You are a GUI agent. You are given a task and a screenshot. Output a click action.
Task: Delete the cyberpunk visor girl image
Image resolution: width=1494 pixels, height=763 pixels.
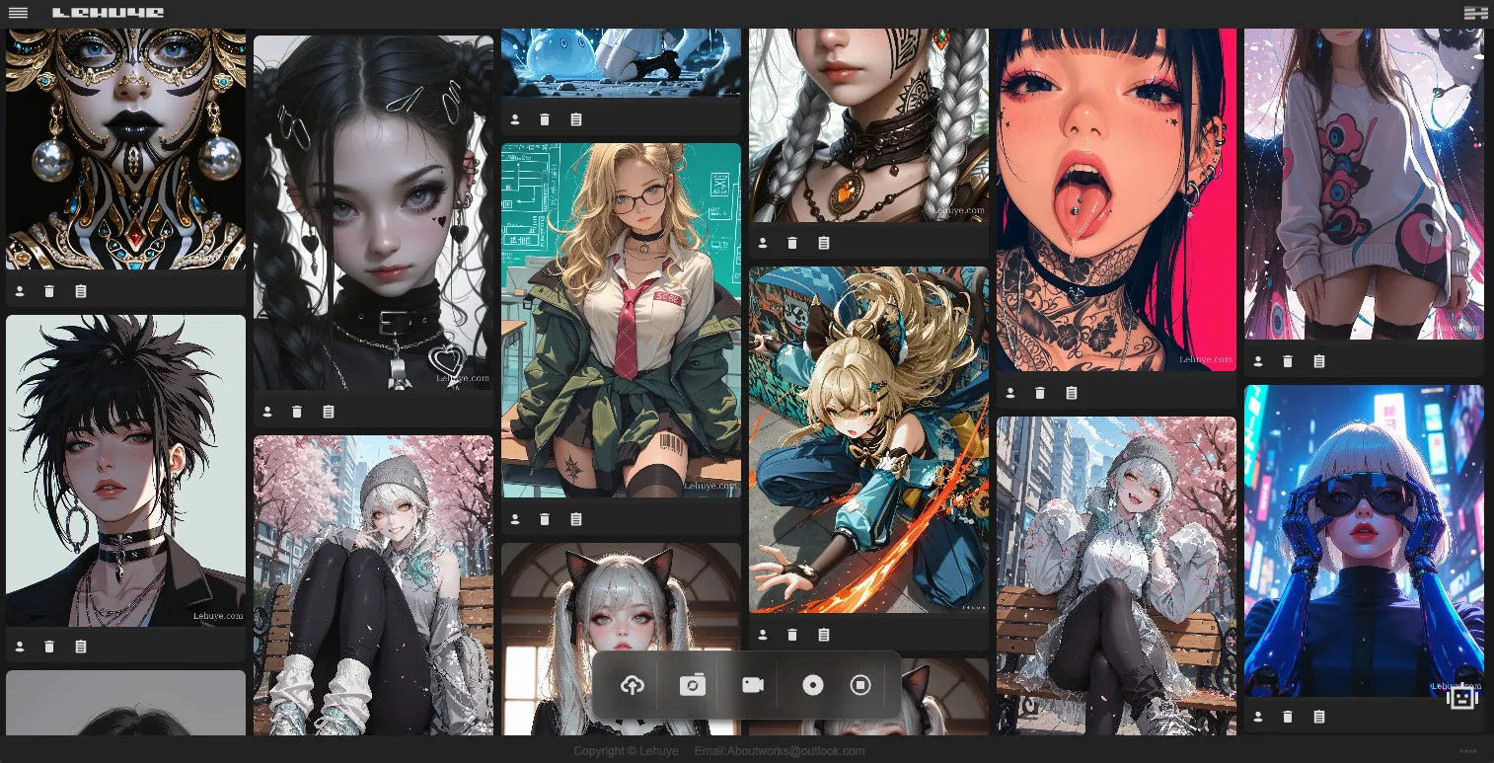1288,717
